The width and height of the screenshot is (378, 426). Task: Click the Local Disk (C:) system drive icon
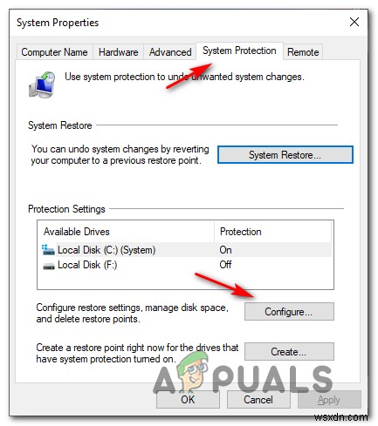[x=48, y=250]
